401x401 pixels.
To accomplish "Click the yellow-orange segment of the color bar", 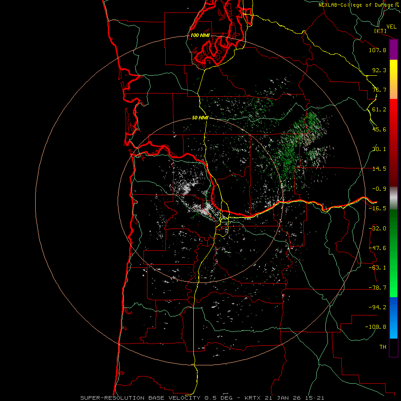I will (x=393, y=79).
